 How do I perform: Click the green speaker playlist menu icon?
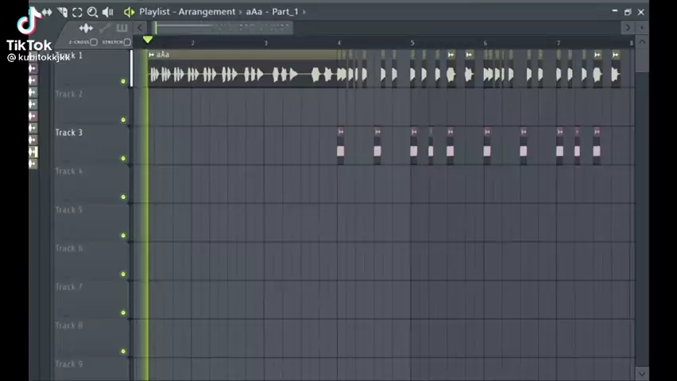click(129, 12)
